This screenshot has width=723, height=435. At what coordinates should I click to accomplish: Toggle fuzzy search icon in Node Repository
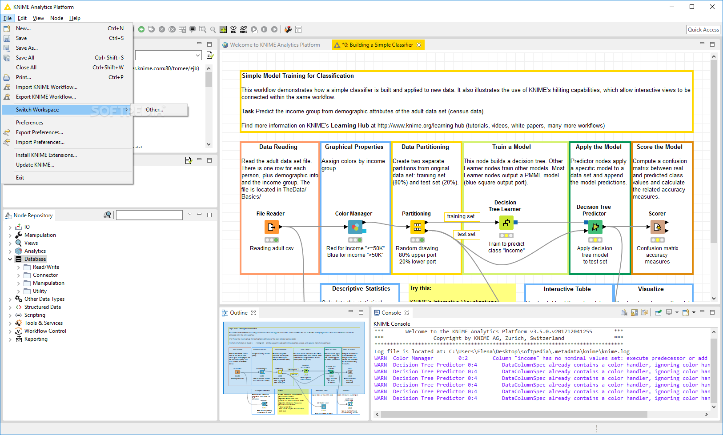pyautogui.click(x=107, y=215)
